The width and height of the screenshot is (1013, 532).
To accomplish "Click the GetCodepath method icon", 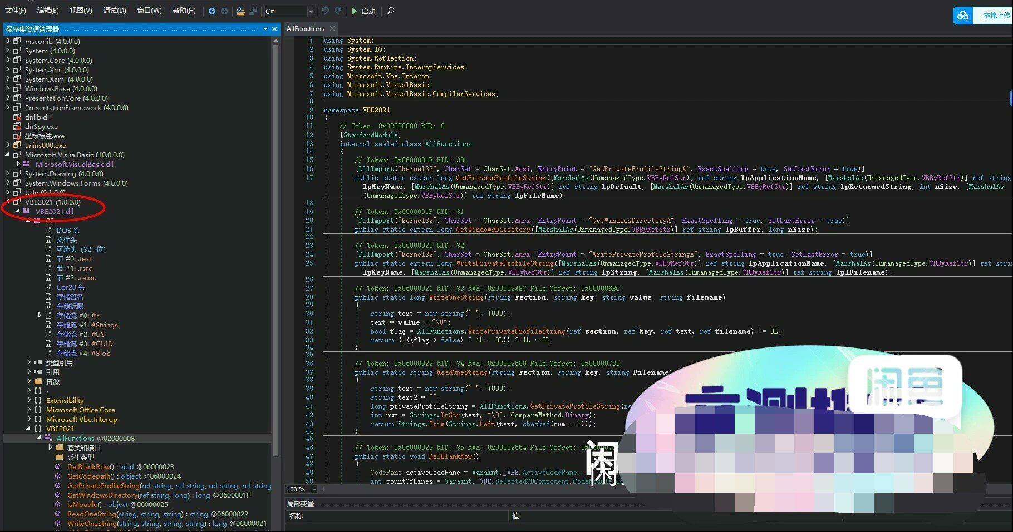I will point(58,476).
